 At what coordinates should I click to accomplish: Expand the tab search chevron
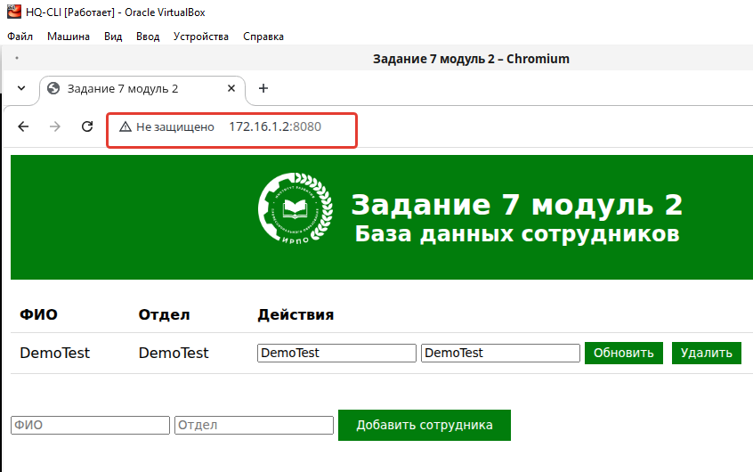coord(21,88)
